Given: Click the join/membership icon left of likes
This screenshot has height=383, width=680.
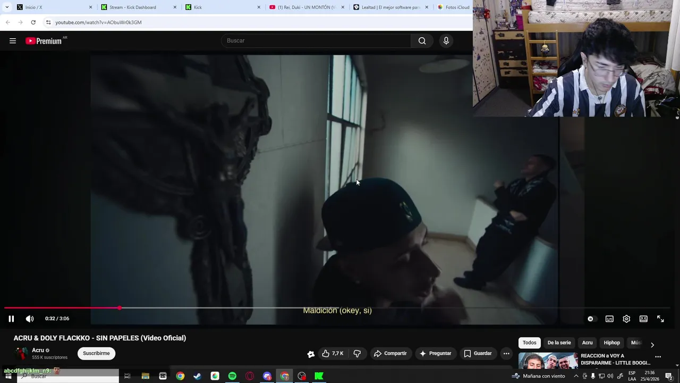Looking at the screenshot, I should (x=311, y=354).
